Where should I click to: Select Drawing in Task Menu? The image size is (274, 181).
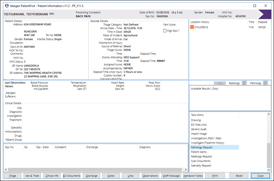[196, 120]
